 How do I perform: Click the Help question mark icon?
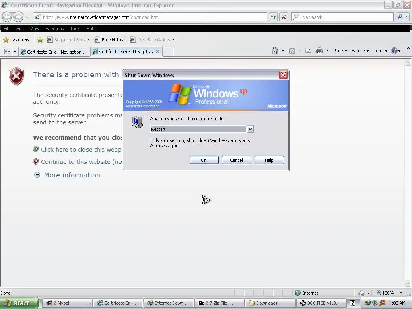tap(394, 51)
